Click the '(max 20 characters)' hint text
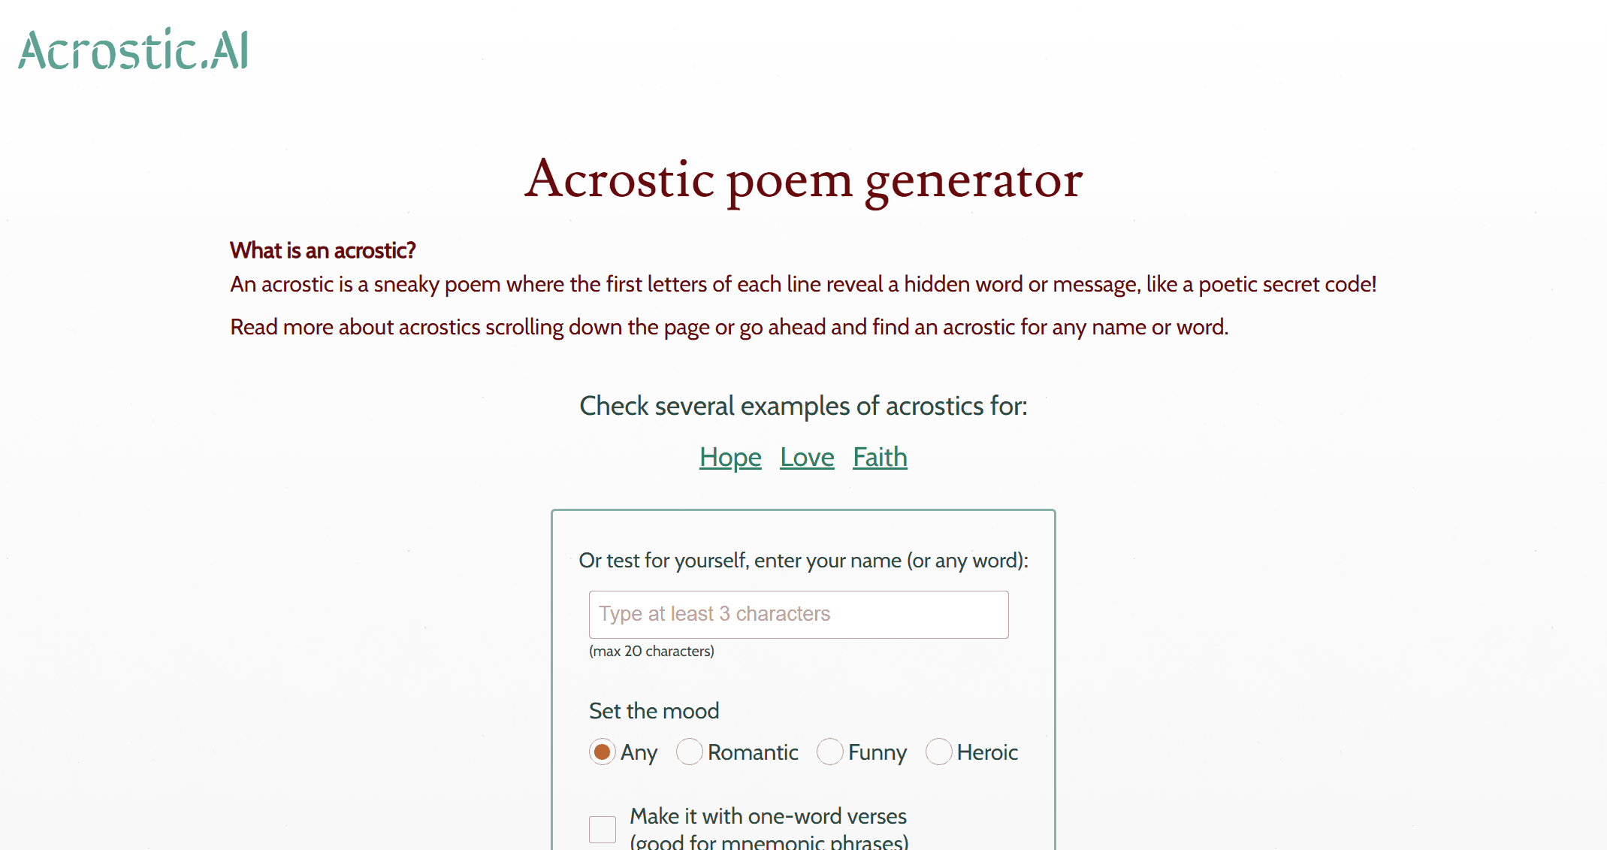 (651, 651)
